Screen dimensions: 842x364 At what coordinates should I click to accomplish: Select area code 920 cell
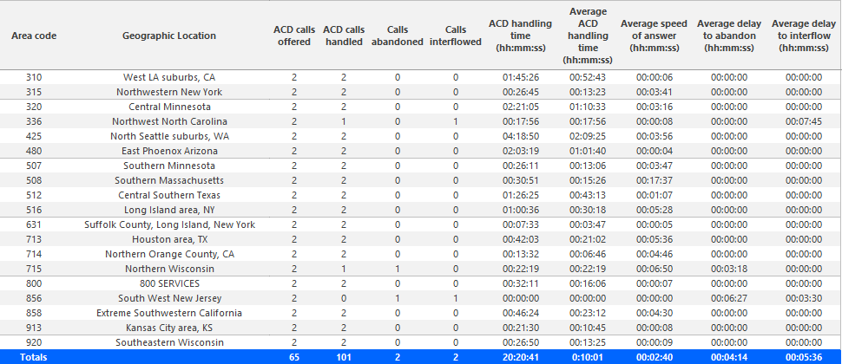point(34,342)
